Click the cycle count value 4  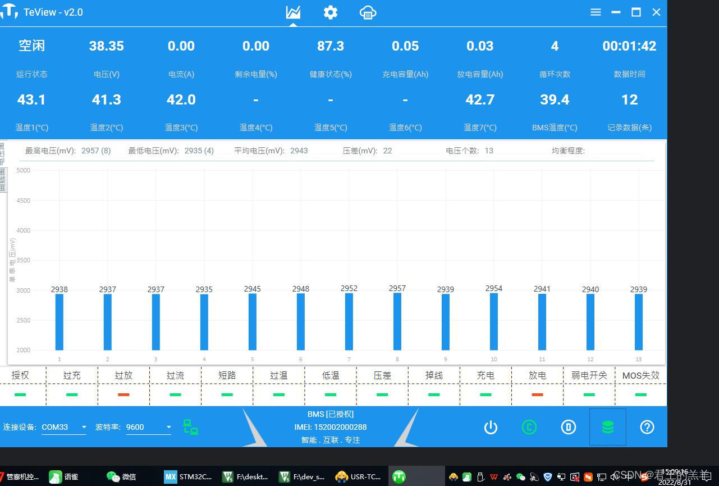pyautogui.click(x=555, y=46)
